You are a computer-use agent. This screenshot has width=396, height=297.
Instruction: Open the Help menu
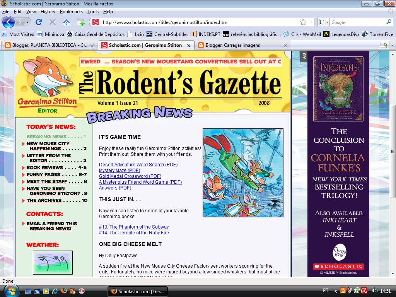point(108,12)
